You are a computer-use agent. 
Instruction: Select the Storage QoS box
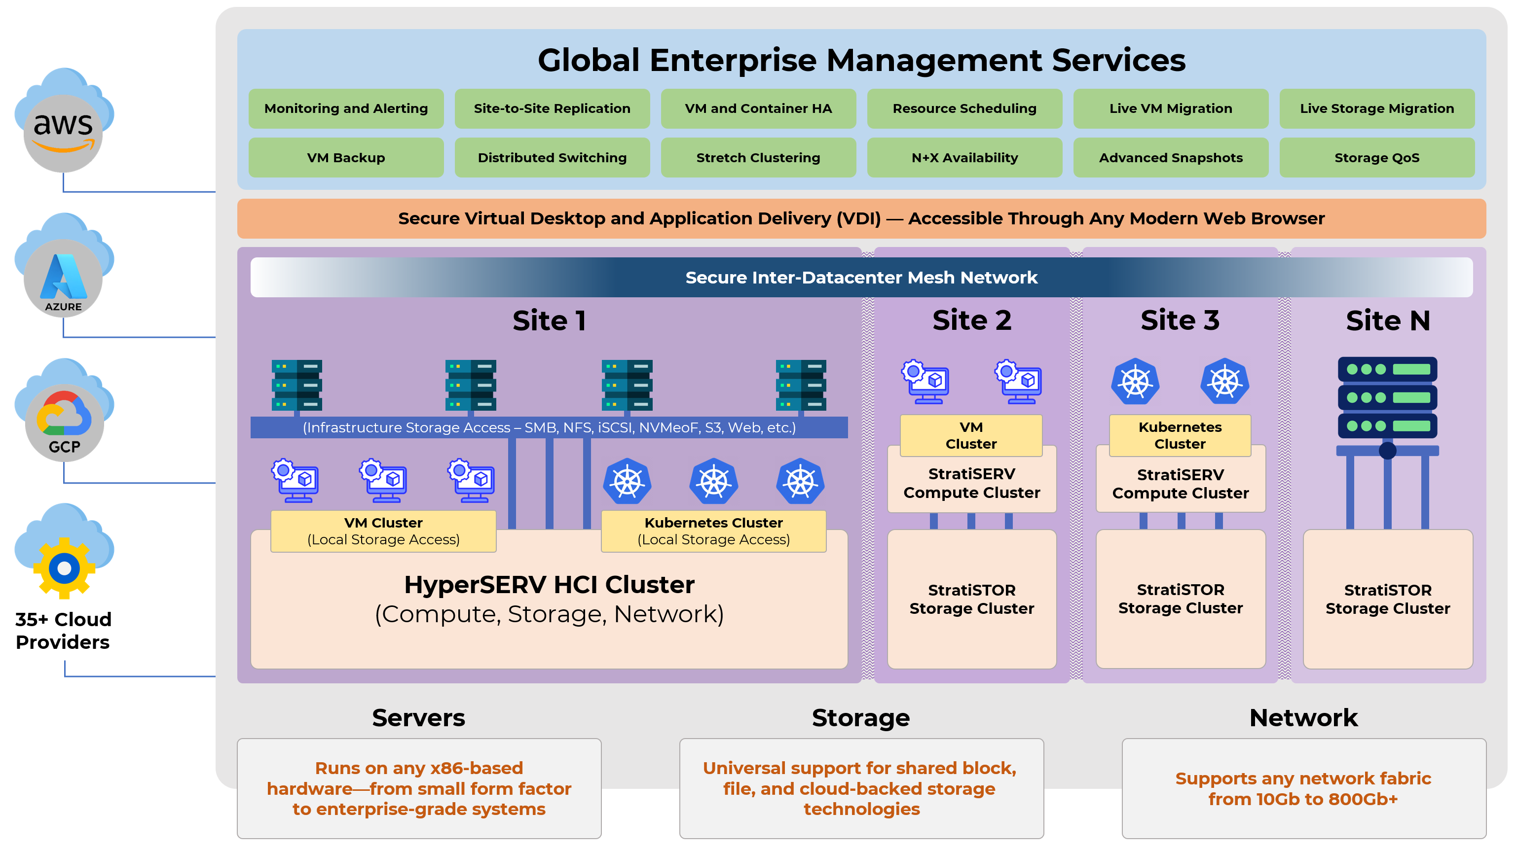1377,158
